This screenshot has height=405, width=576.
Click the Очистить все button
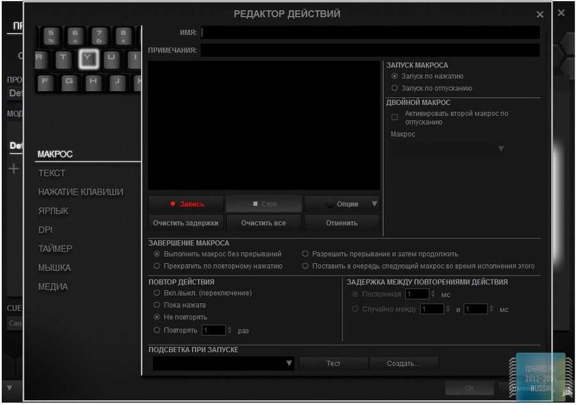263,223
